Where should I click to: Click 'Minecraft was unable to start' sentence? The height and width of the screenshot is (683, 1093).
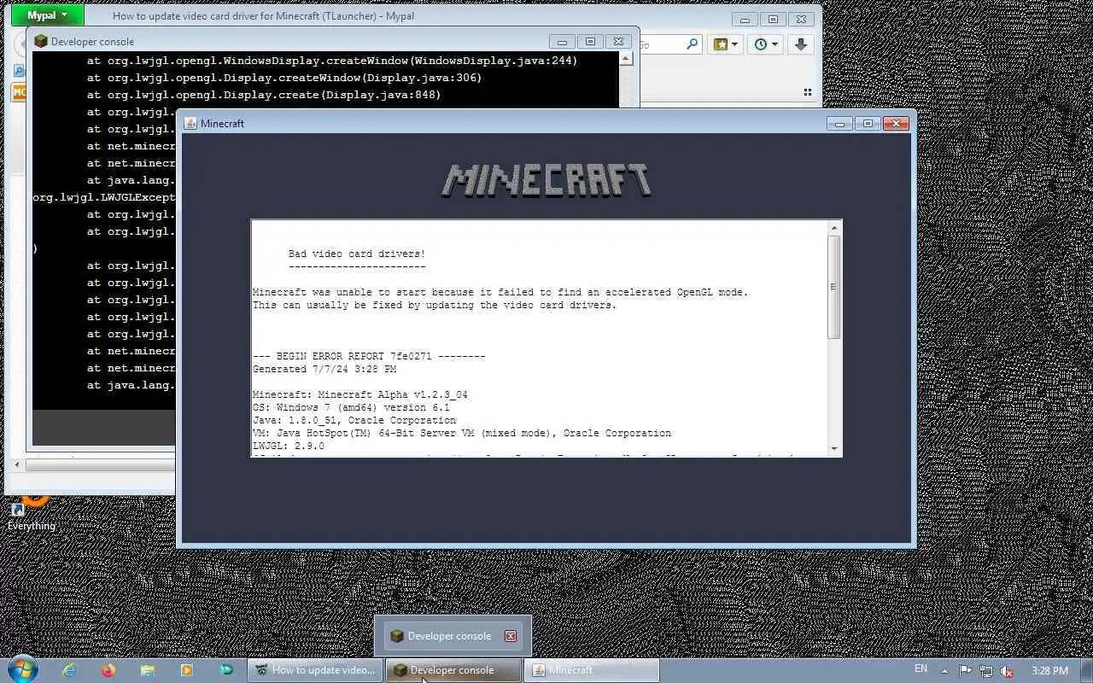[x=500, y=292]
